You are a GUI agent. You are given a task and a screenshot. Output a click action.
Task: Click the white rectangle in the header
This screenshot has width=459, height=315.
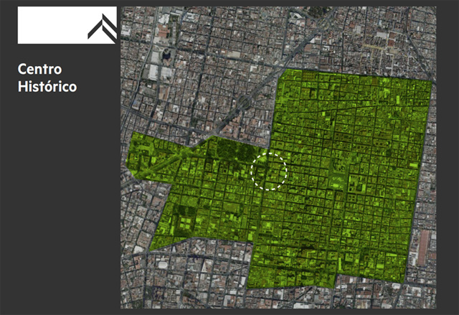[x=50, y=26]
